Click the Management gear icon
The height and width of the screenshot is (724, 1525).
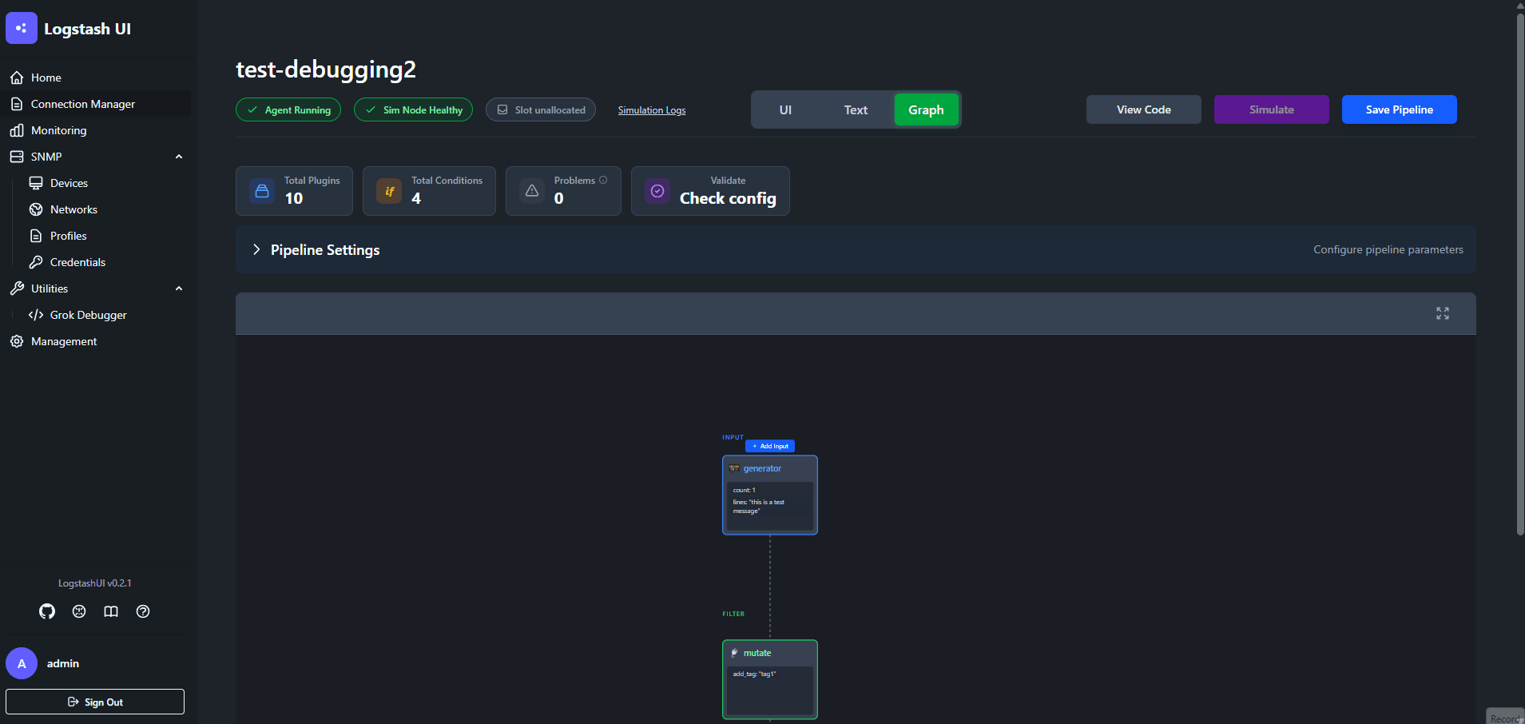[17, 341]
